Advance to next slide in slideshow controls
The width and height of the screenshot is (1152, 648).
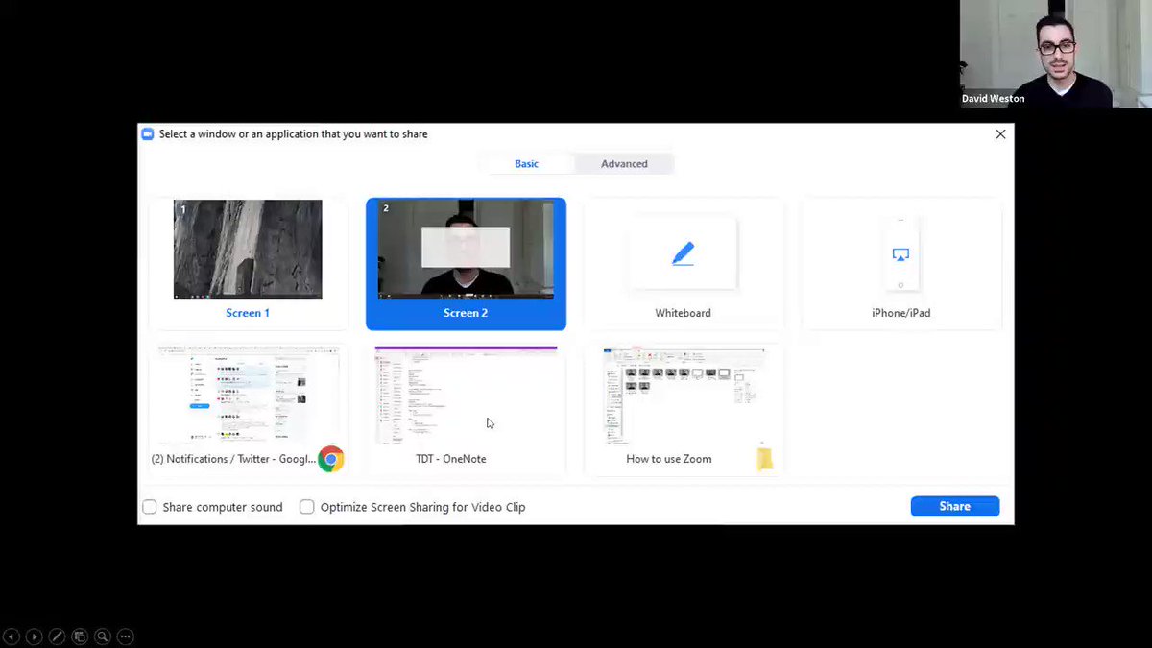(34, 636)
